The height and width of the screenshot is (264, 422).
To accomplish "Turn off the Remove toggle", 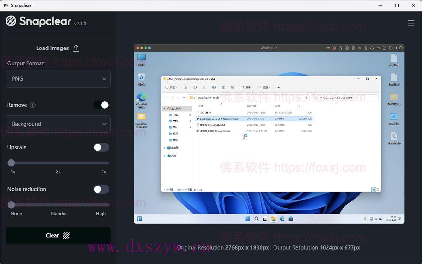I will pos(101,105).
